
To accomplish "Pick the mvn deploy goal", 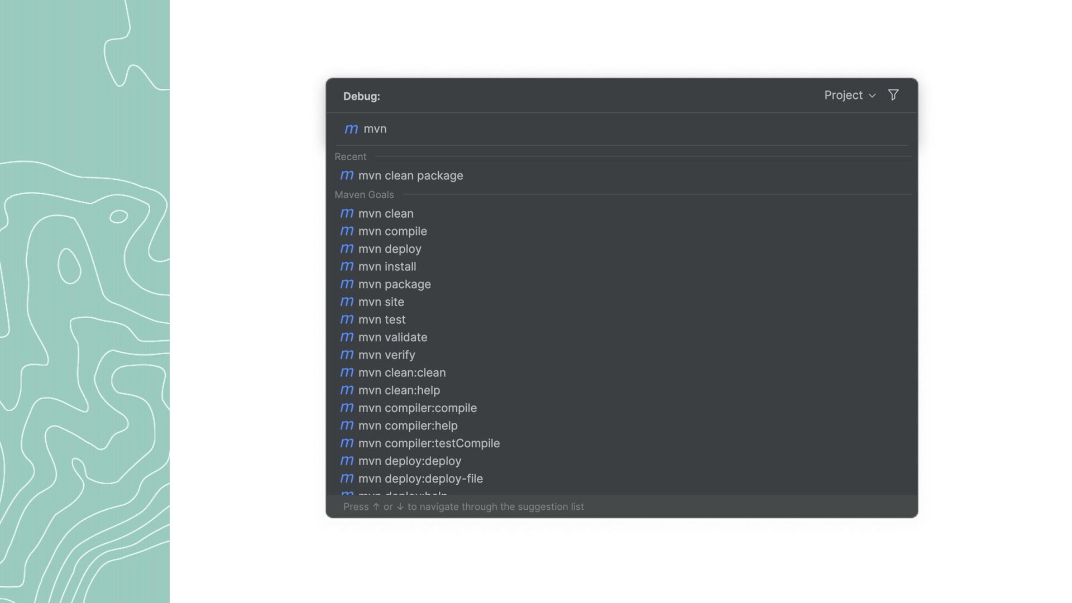I will [x=389, y=249].
